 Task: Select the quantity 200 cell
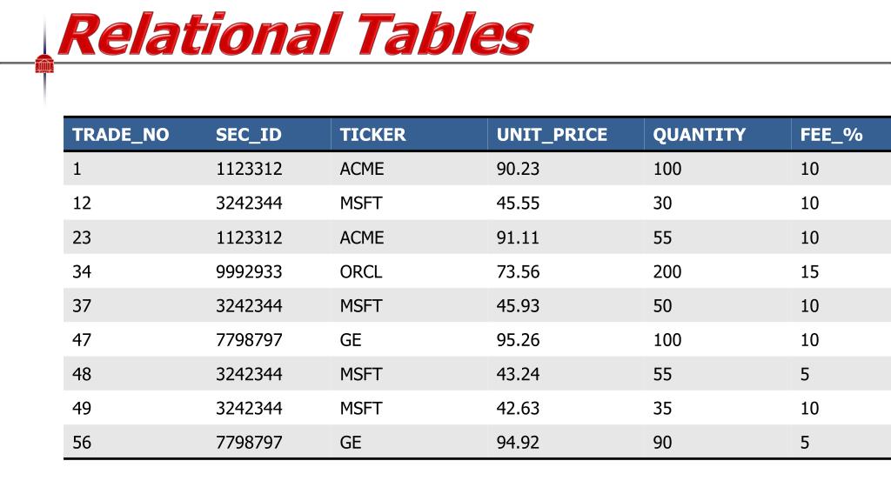(x=667, y=271)
